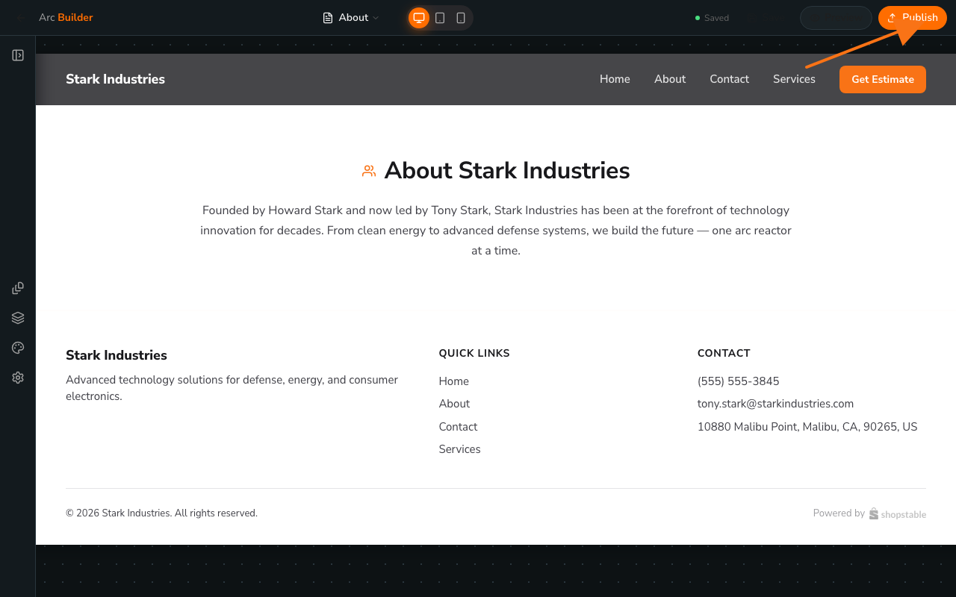Open the layers icon in left sidebar
This screenshot has width=956, height=597.
(x=18, y=318)
